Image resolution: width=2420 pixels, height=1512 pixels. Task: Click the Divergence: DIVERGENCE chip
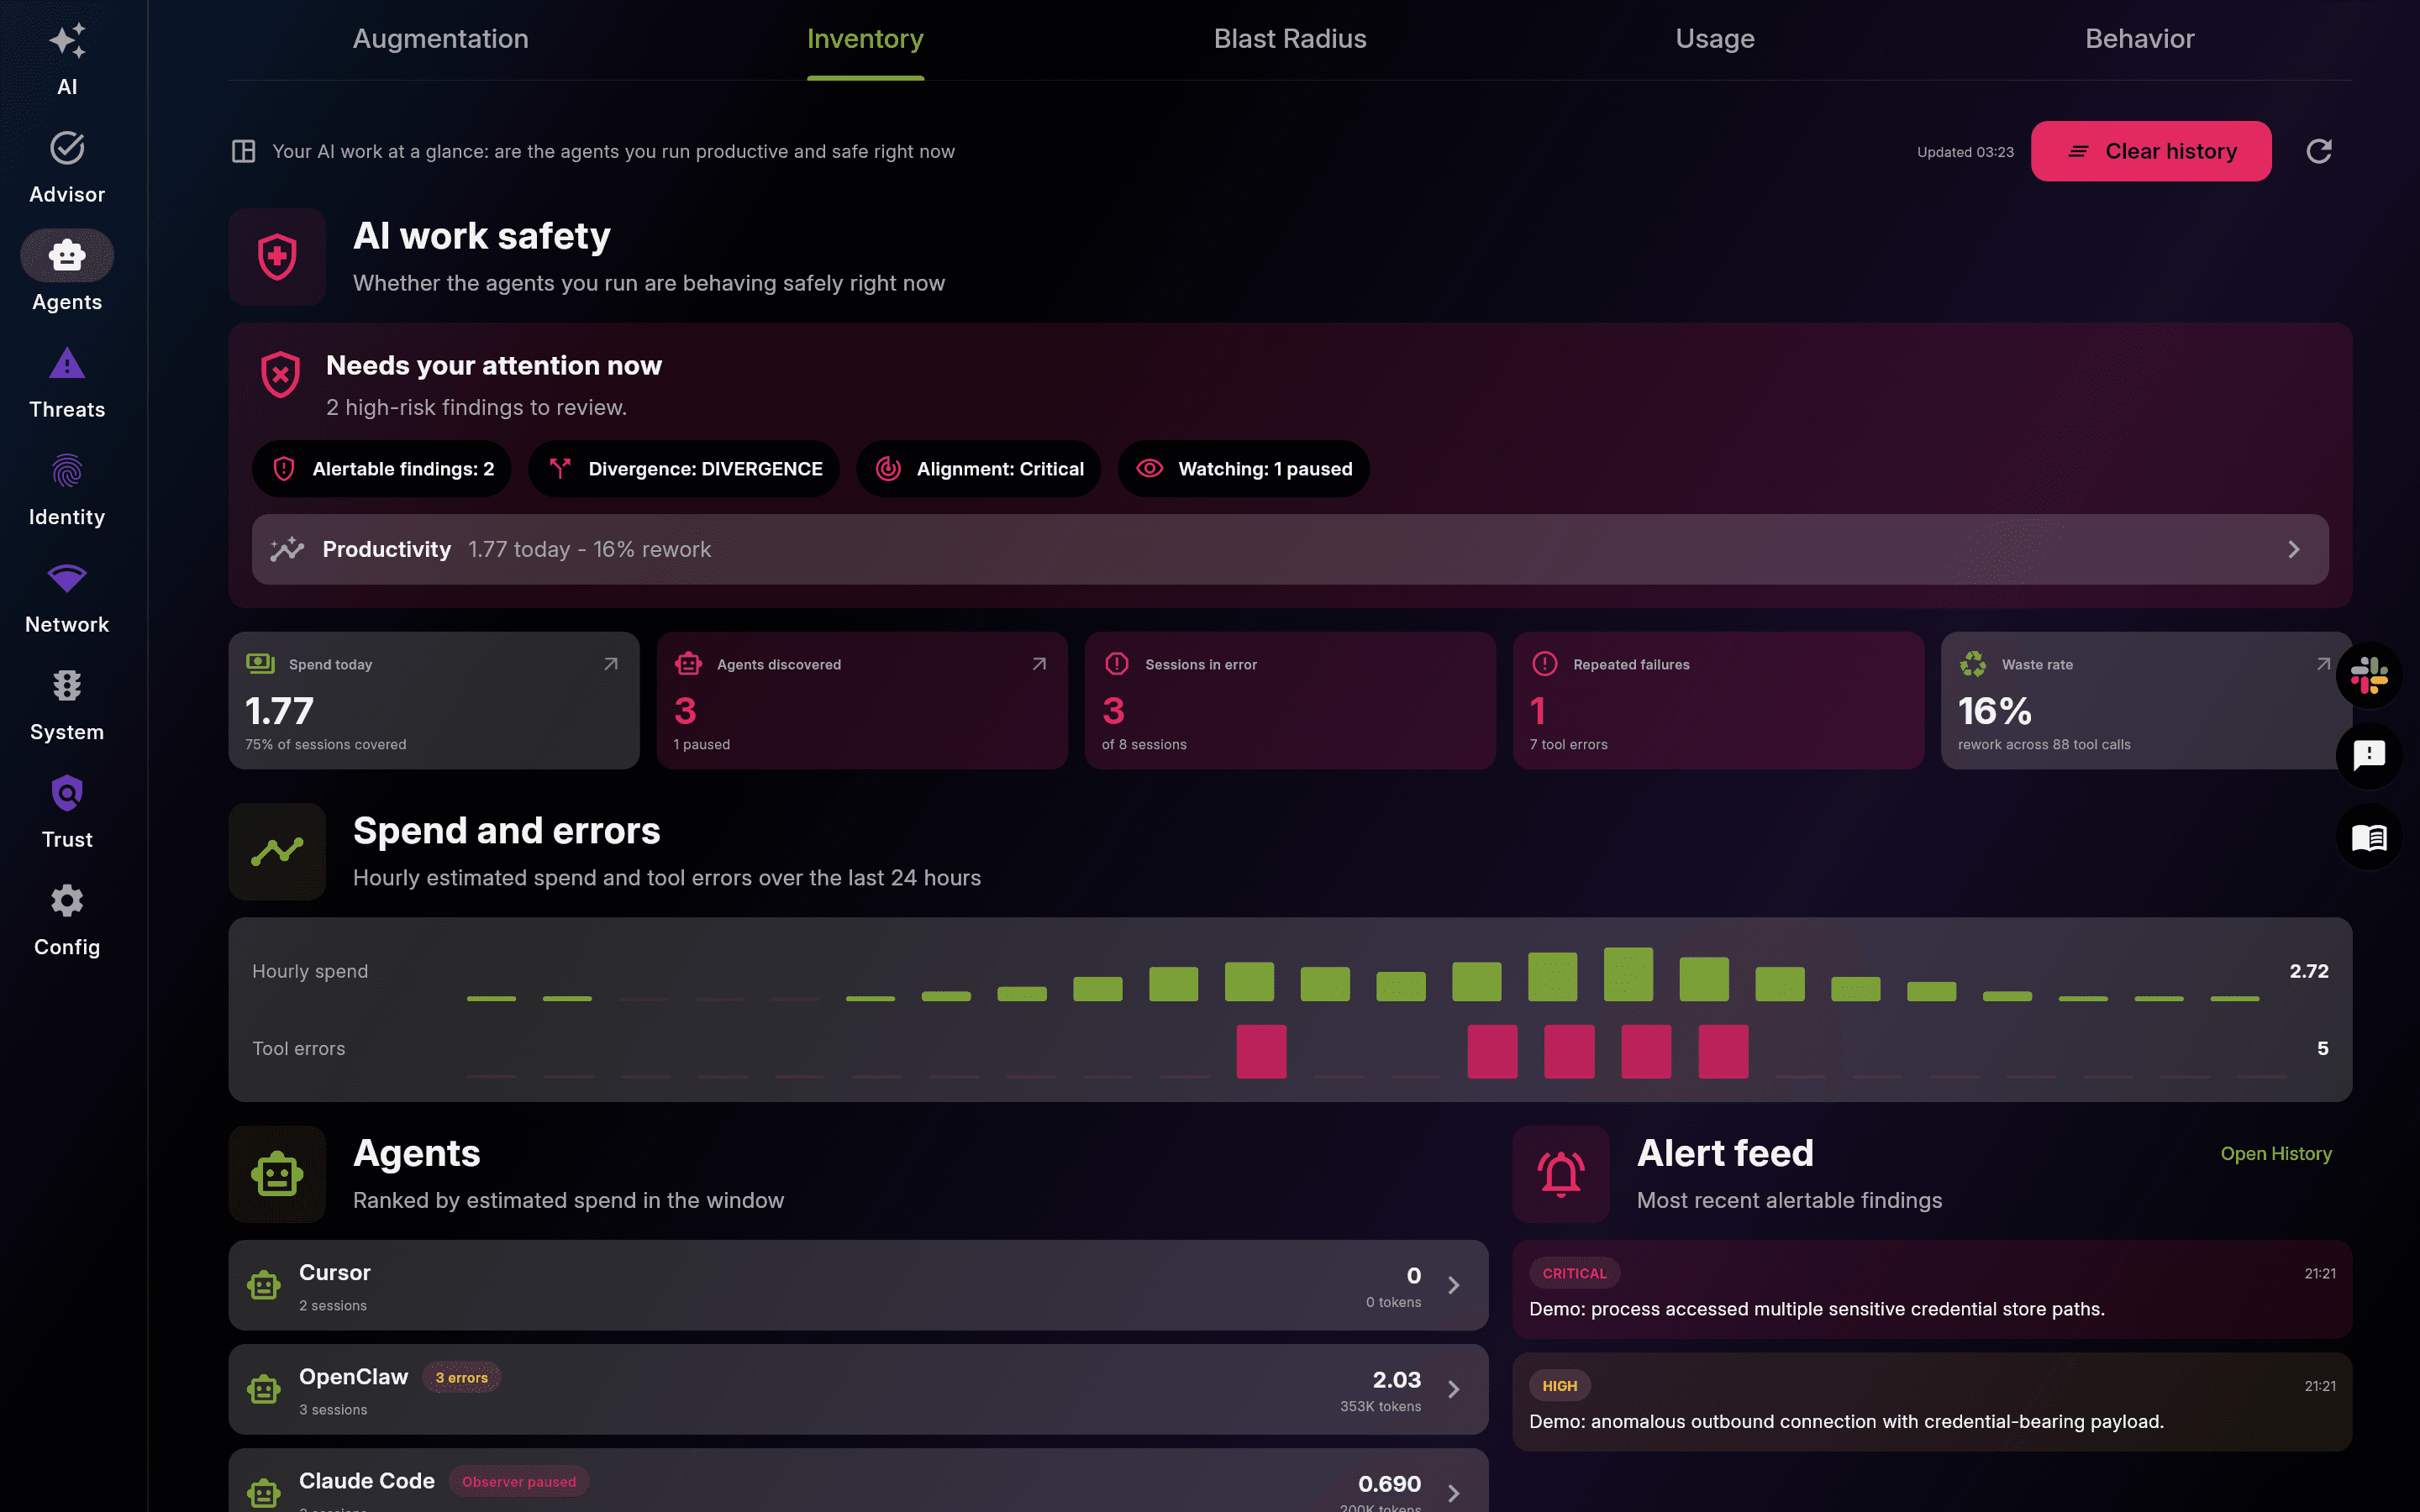tap(684, 469)
